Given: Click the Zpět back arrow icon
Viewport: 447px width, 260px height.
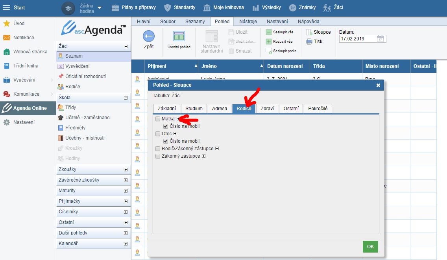Looking at the screenshot, I should point(148,36).
